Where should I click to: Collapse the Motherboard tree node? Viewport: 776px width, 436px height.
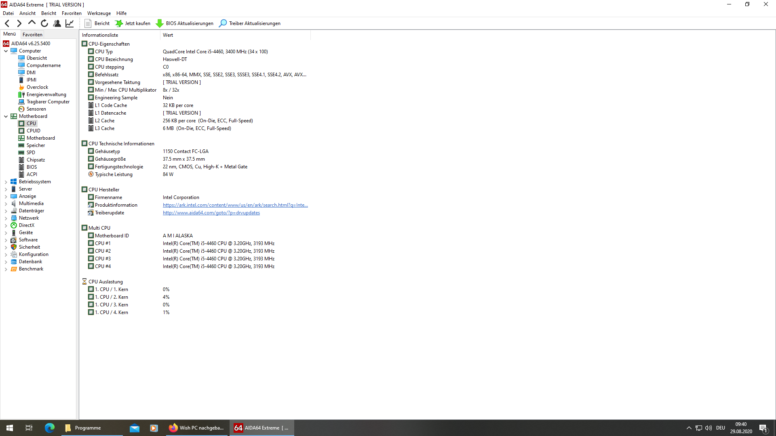[x=6, y=116]
